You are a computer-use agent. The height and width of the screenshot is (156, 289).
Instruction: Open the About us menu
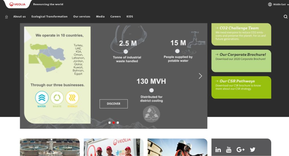pos(19,16)
